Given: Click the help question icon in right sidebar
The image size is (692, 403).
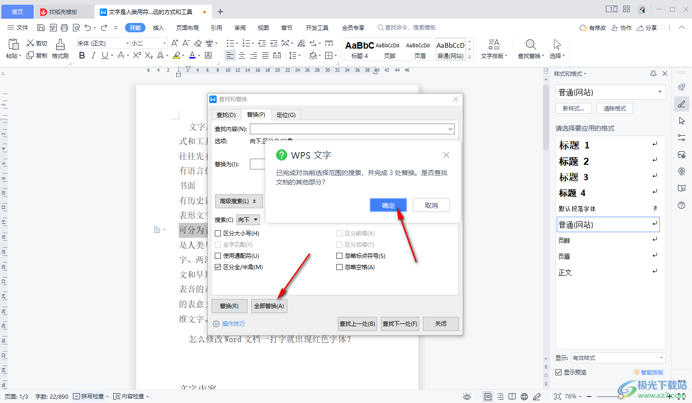Looking at the screenshot, I should (682, 205).
